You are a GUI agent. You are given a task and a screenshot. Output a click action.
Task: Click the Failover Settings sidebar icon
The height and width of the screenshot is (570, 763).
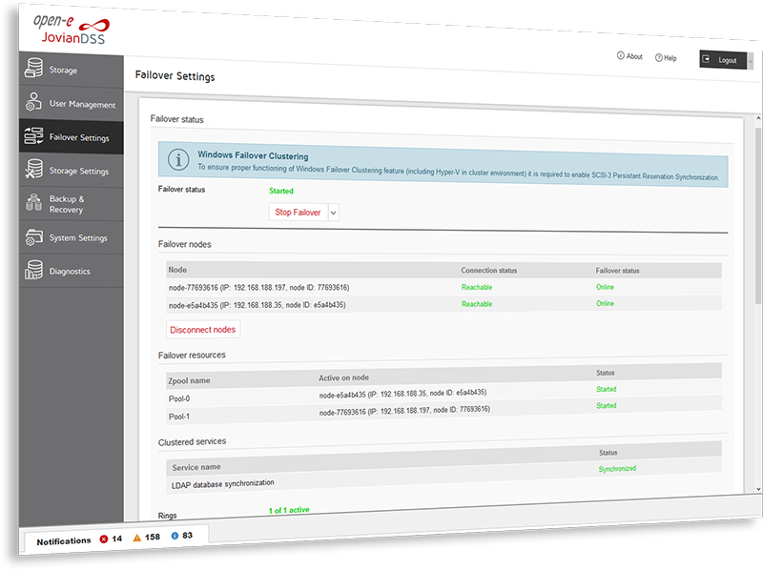34,137
